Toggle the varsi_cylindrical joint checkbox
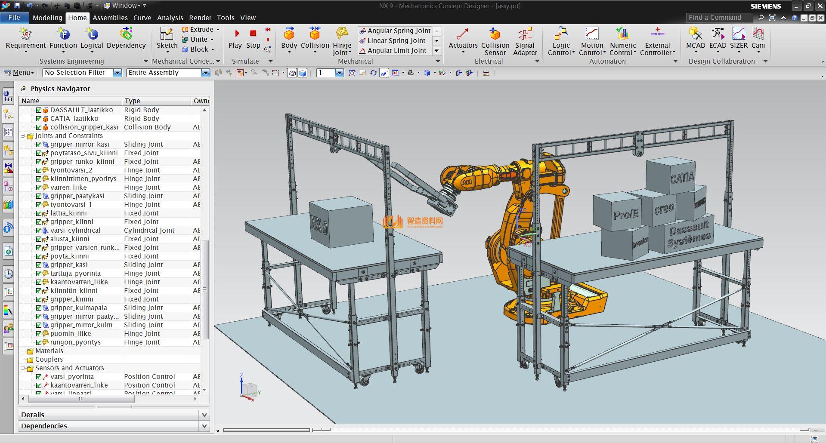826x443 pixels. pos(39,231)
